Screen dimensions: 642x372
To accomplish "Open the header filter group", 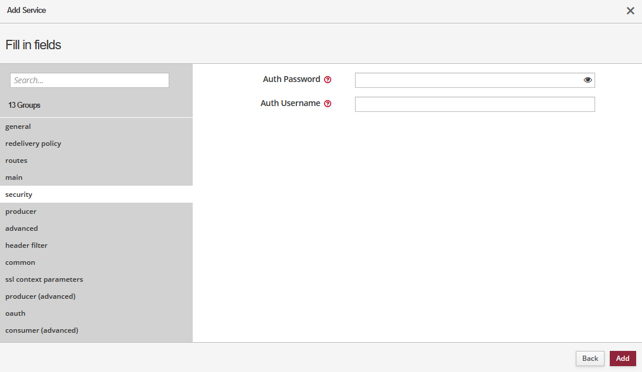I will [26, 245].
